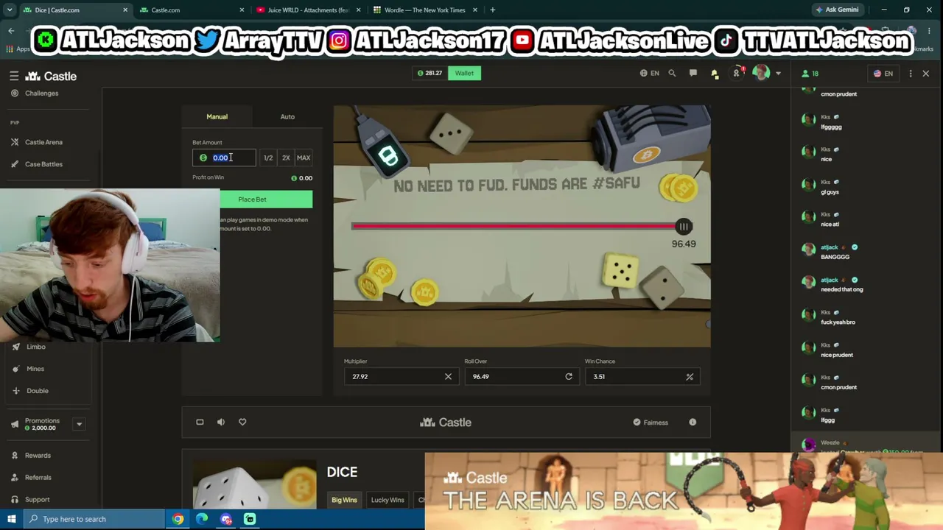
Task: Click the Promotions megaphone icon
Action: click(15, 424)
